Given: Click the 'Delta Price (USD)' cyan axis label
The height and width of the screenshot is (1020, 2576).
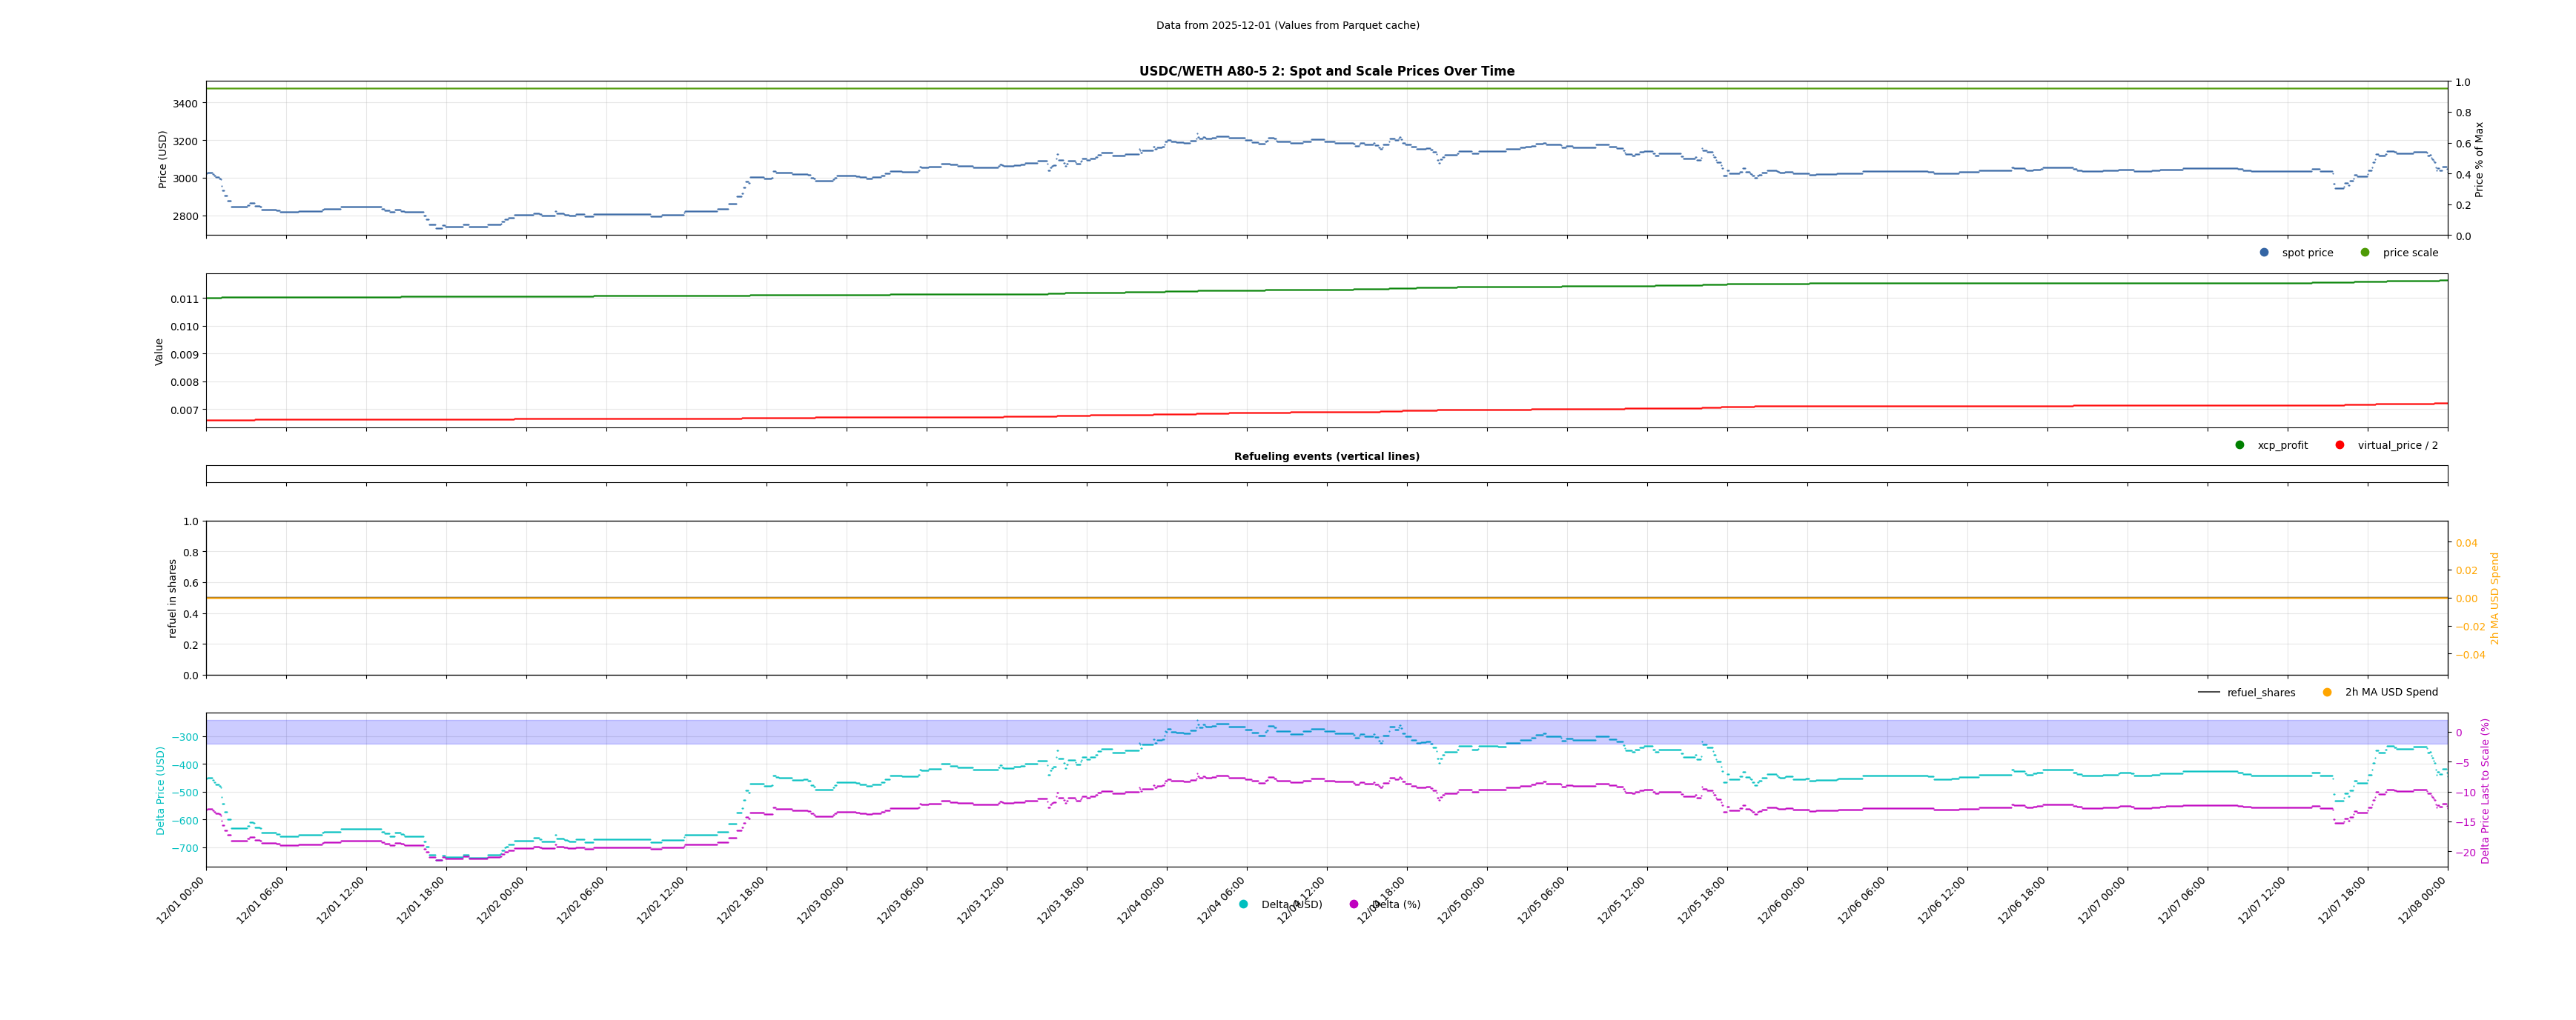Looking at the screenshot, I should click(160, 790).
